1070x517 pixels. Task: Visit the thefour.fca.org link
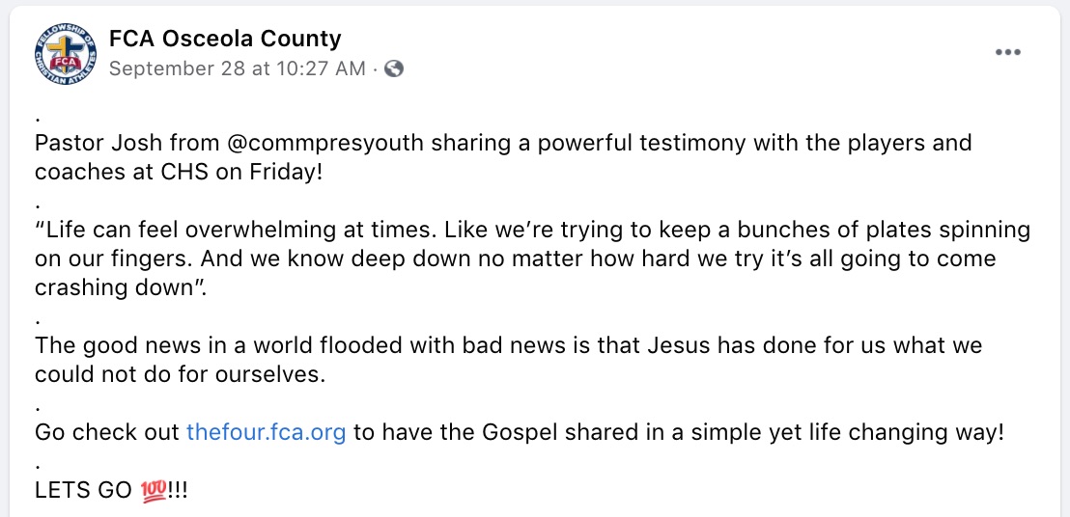click(x=267, y=432)
